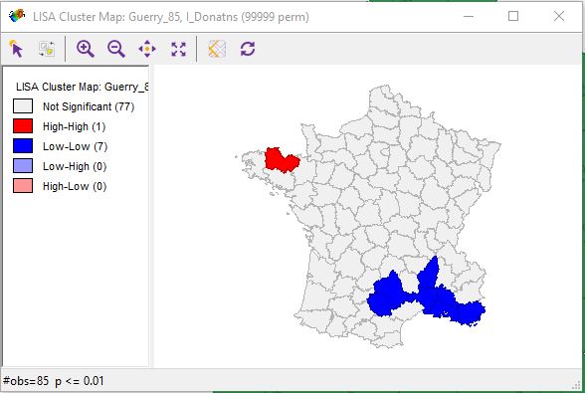Fit map to full extent

coord(178,49)
